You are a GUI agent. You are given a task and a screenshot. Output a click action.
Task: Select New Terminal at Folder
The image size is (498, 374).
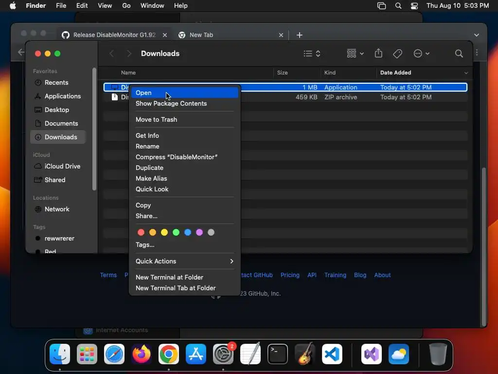[184, 277]
